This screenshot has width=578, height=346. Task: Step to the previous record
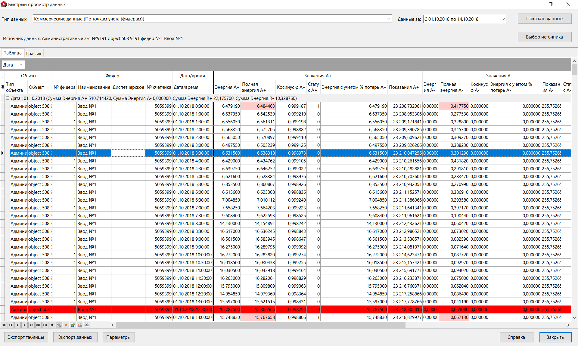pyautogui.click(x=17, y=325)
